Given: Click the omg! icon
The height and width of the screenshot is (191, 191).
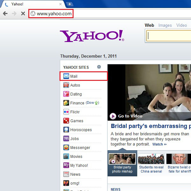Looking at the screenshot, I should (66, 183).
